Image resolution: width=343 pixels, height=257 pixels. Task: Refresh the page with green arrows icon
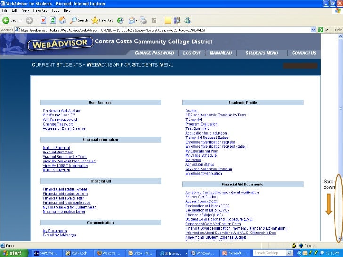[53, 20]
